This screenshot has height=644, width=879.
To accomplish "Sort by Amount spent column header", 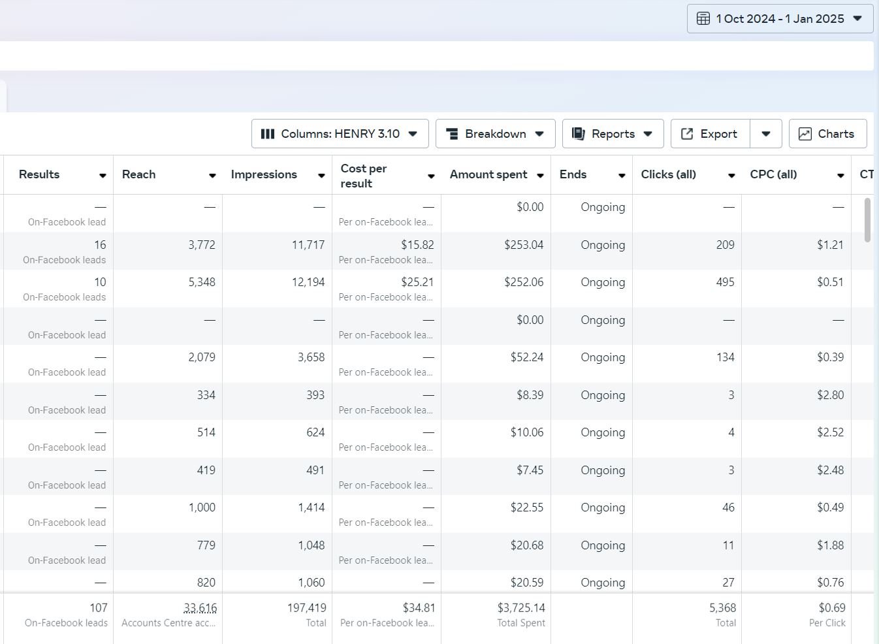I will (x=488, y=174).
